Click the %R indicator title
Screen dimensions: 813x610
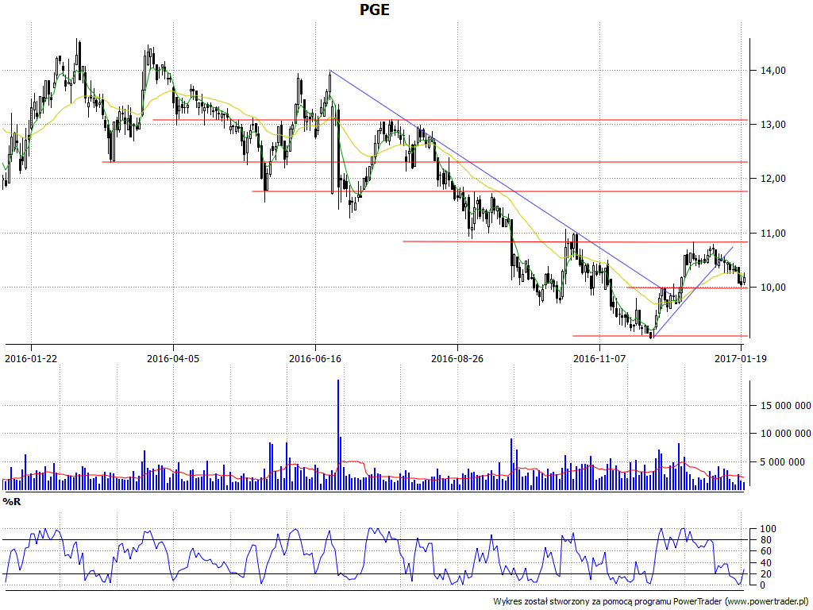tap(12, 502)
